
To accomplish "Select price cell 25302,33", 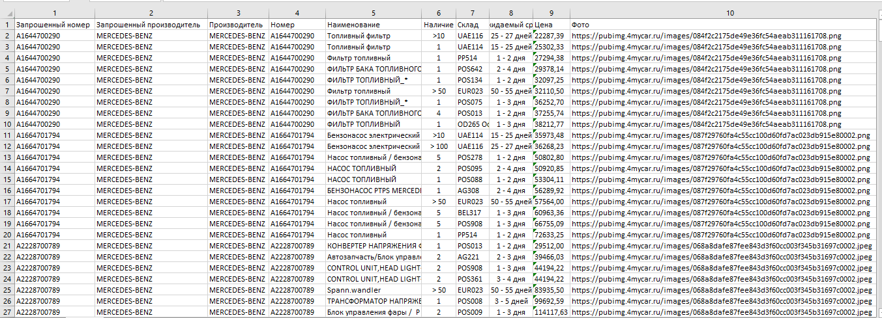I will (x=551, y=47).
